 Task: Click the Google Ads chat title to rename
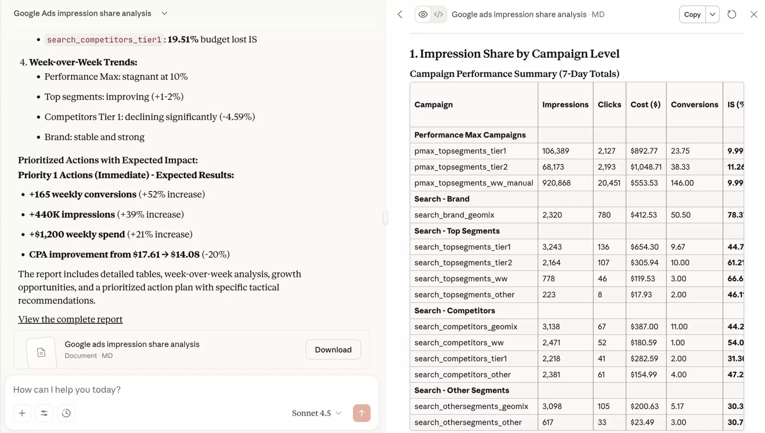click(x=82, y=13)
